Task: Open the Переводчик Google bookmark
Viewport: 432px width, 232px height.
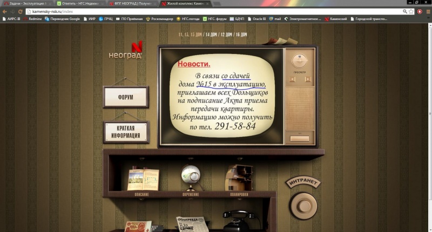Action: [62, 19]
